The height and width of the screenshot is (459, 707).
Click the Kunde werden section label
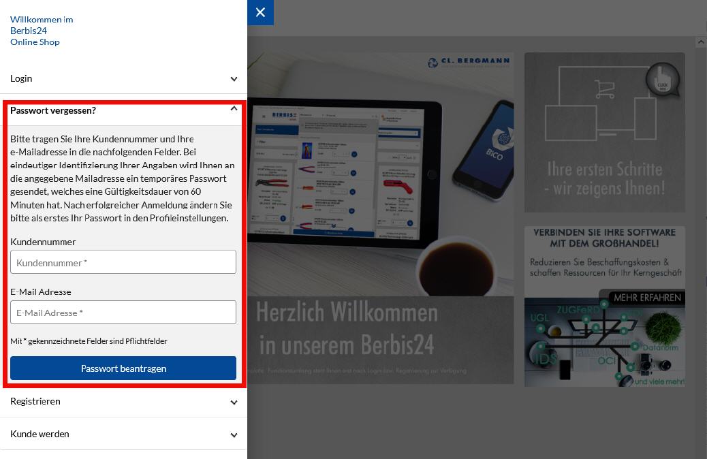point(40,434)
